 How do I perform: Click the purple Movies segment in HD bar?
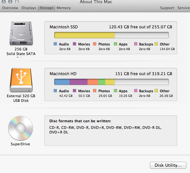(x=78, y=82)
